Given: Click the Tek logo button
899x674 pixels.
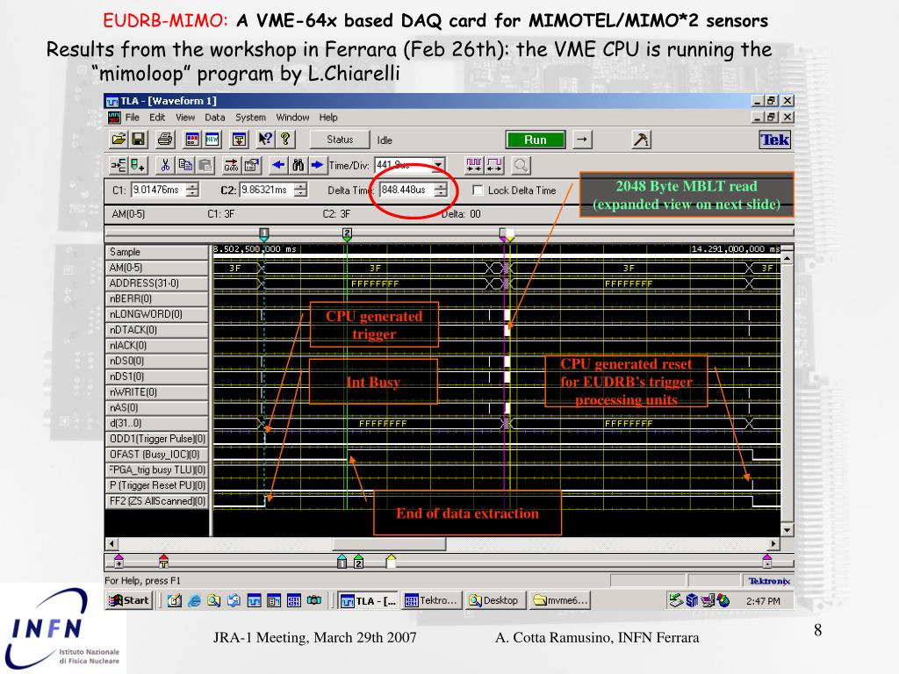Looking at the screenshot, I should tap(774, 140).
